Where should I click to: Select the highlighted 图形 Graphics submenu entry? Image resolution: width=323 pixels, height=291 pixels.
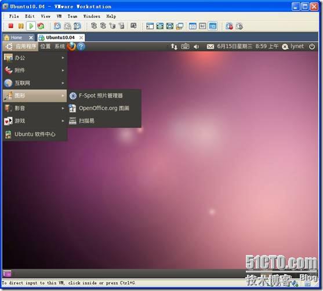(35, 96)
